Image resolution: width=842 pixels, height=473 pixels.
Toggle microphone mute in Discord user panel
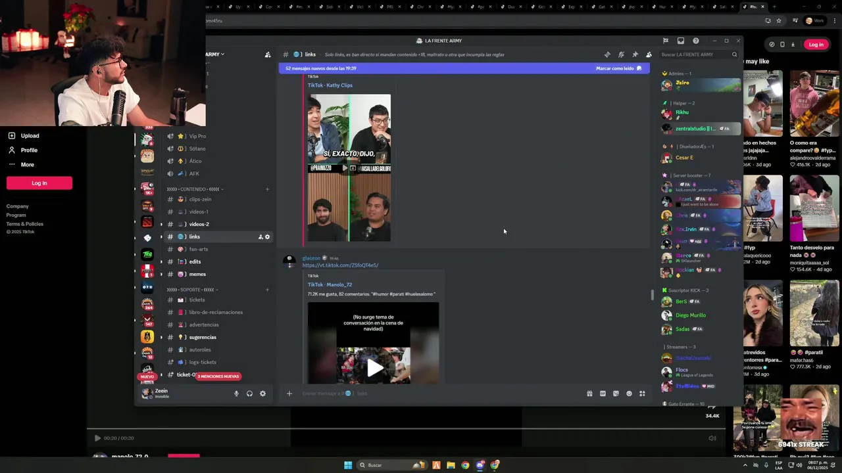pyautogui.click(x=236, y=394)
